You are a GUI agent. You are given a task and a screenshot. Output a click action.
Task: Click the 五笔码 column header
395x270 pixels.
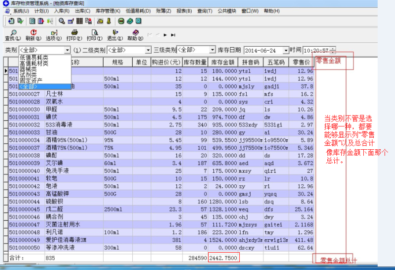click(x=276, y=62)
